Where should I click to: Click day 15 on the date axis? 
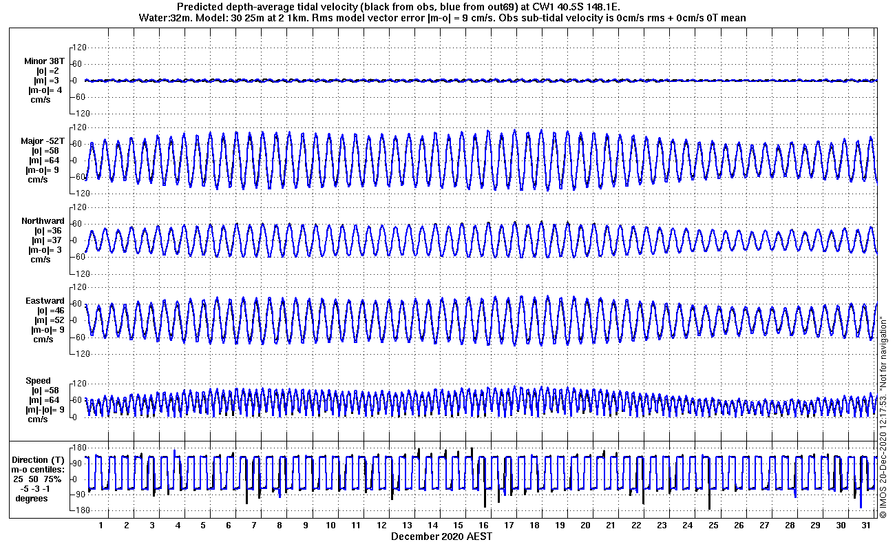coord(458,526)
